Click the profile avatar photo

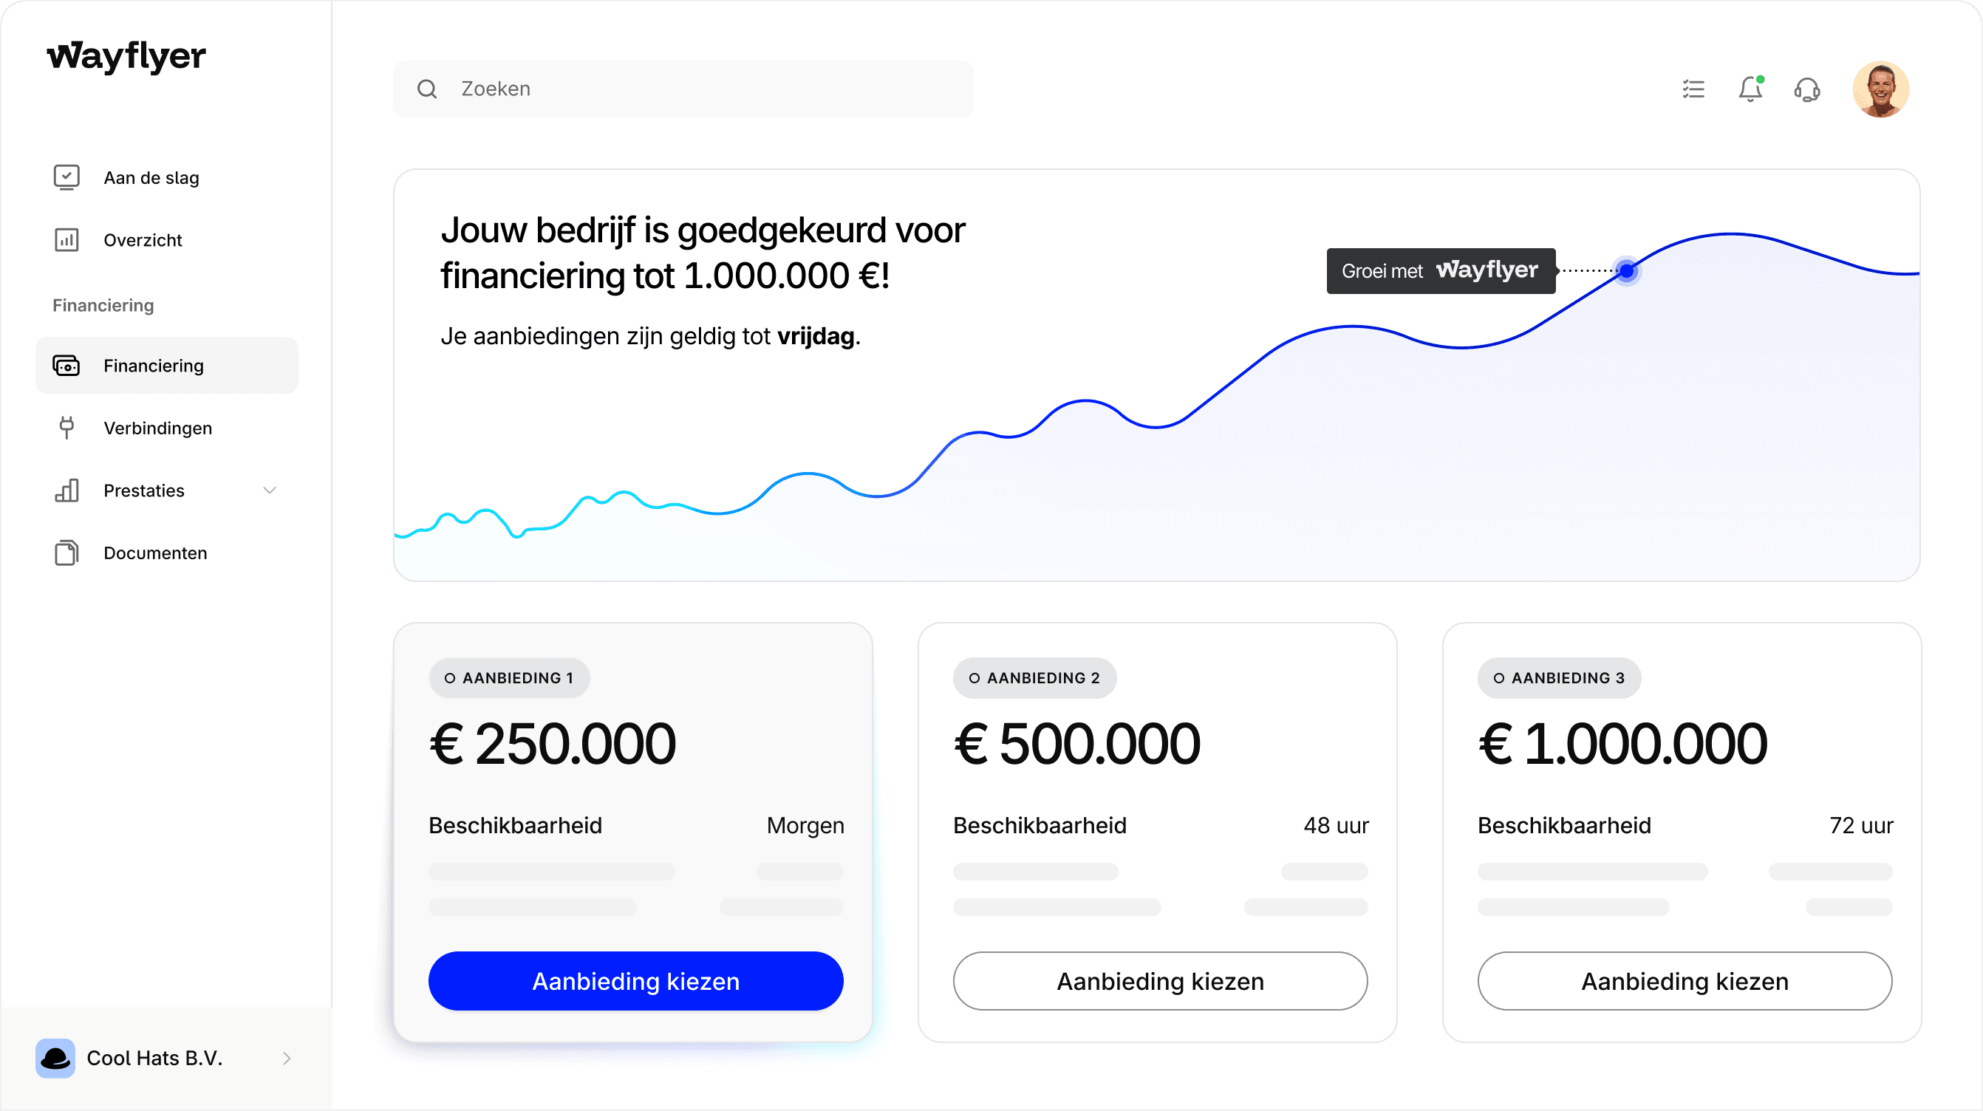[x=1880, y=89]
